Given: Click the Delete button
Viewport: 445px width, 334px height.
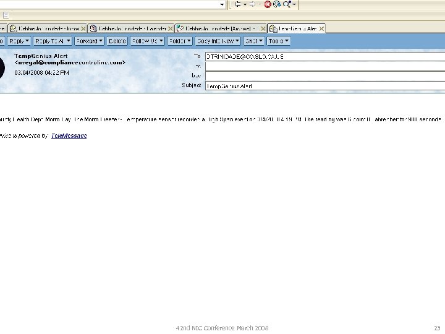Looking at the screenshot, I should (x=117, y=41).
